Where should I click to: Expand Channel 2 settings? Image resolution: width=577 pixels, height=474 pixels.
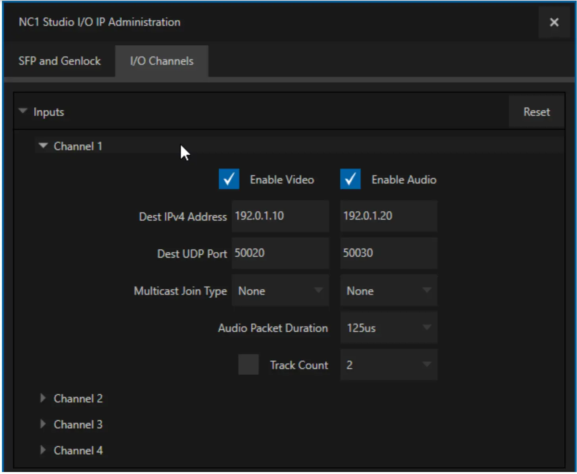[x=43, y=399]
